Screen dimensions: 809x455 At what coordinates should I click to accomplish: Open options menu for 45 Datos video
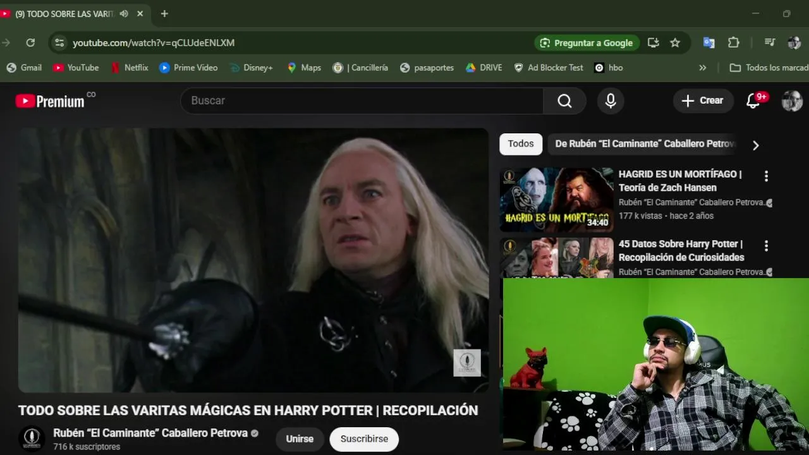coord(766,246)
